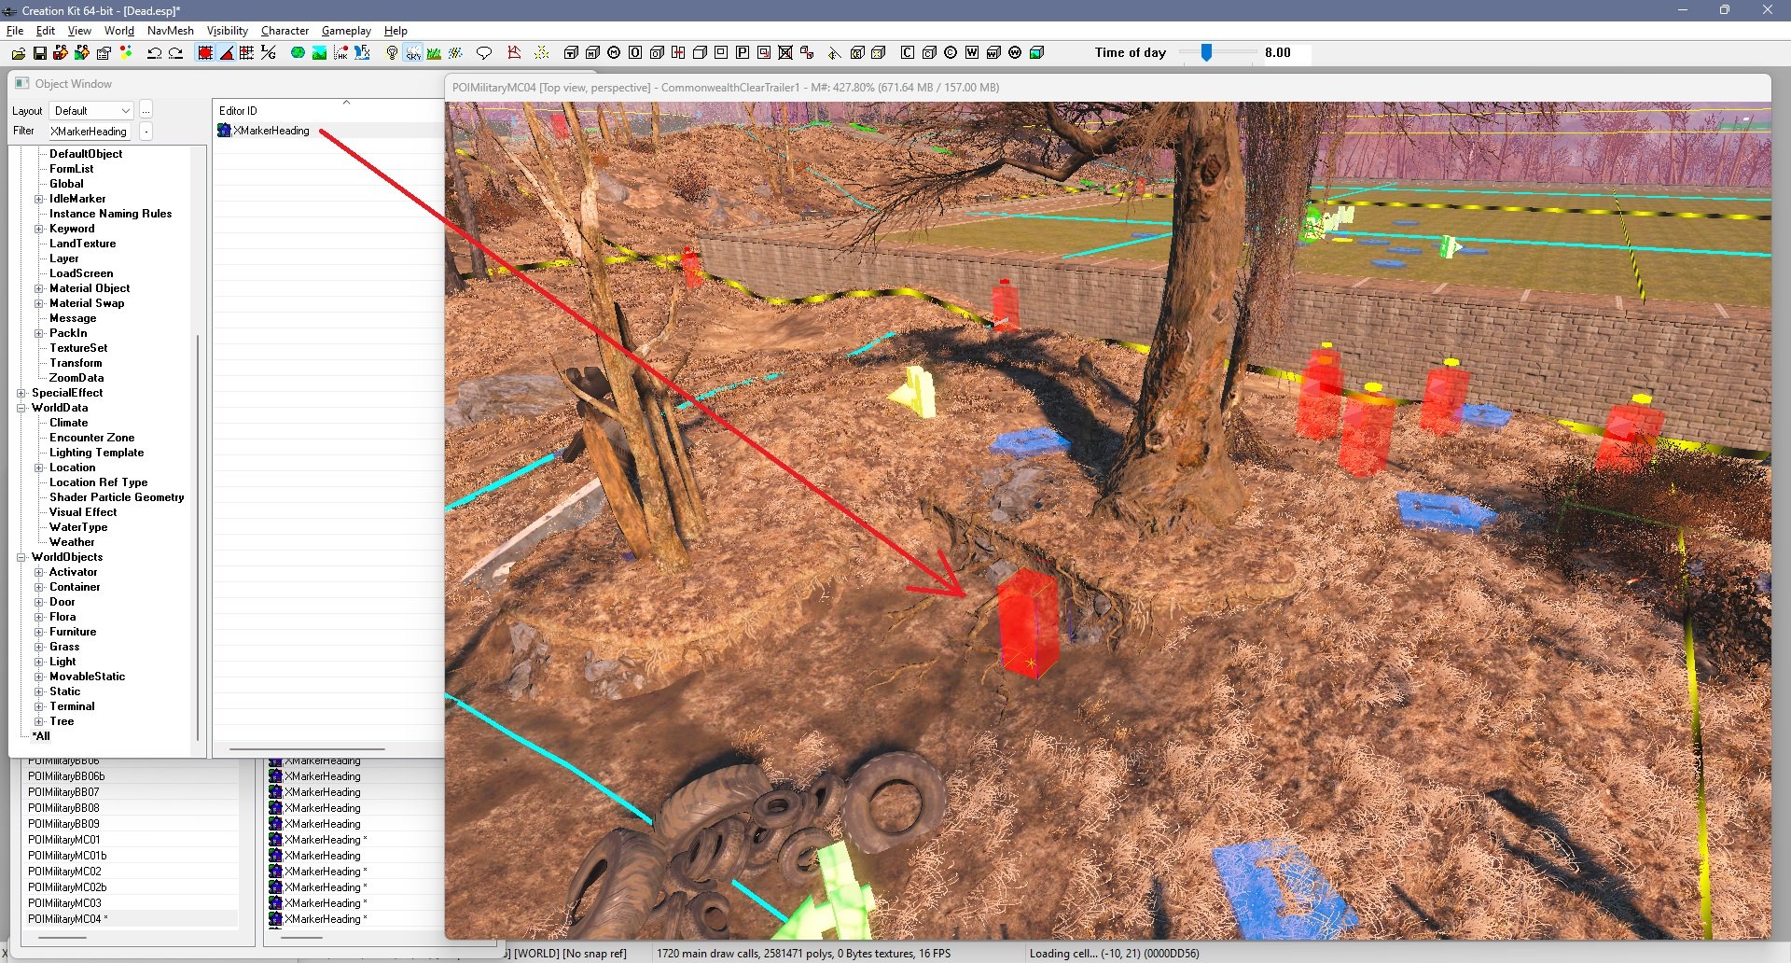
Task: Toggle the square O marker button
Action: tap(635, 53)
